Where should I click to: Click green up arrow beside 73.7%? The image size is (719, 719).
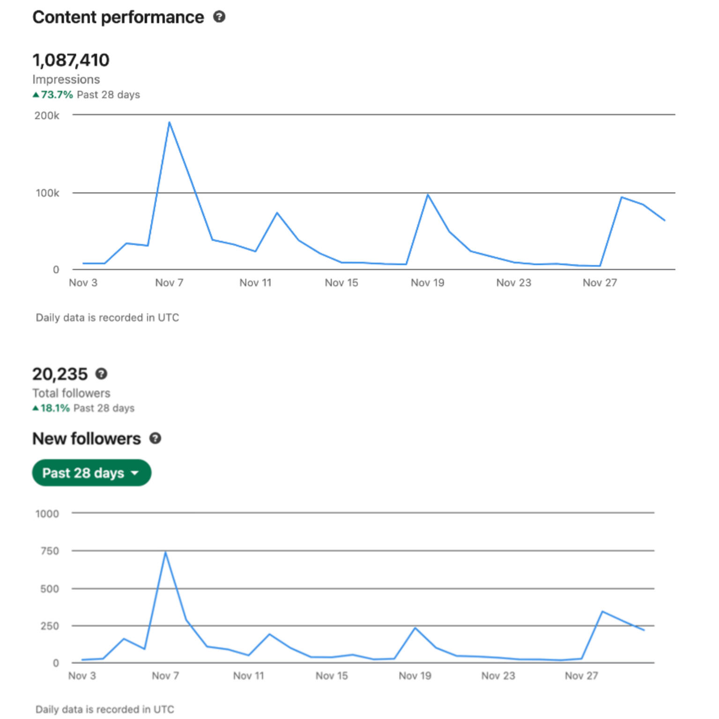point(36,95)
